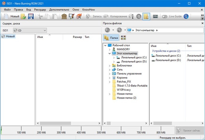205x140 pixels.
Task: Toggle the Папки folders panel button
Action: 111,38
